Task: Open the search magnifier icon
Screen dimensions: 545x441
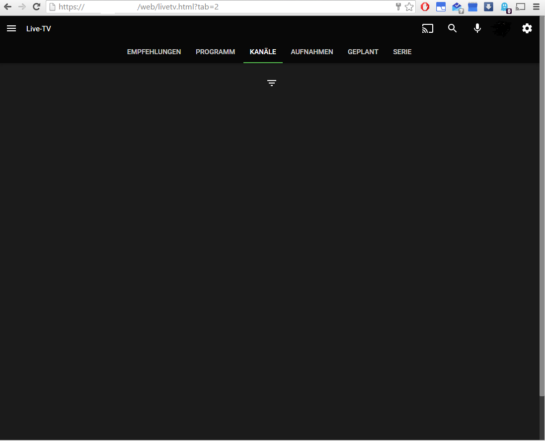Action: (x=452, y=28)
